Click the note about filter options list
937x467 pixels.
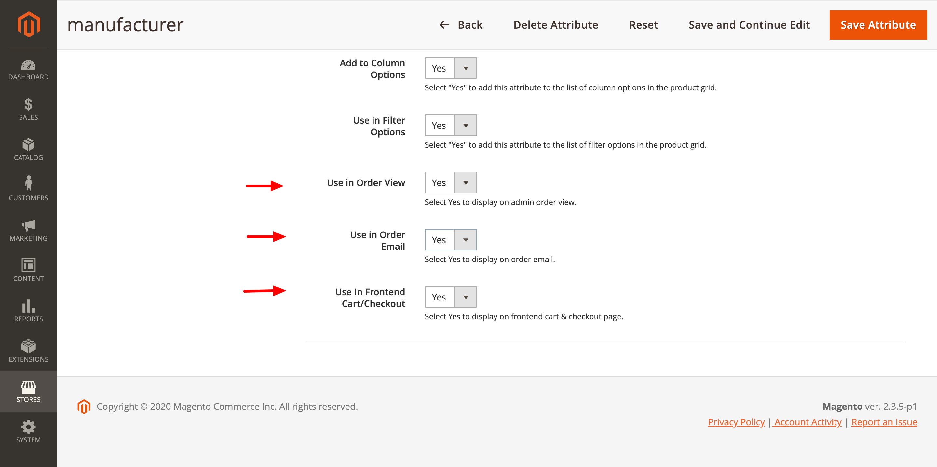coord(566,145)
